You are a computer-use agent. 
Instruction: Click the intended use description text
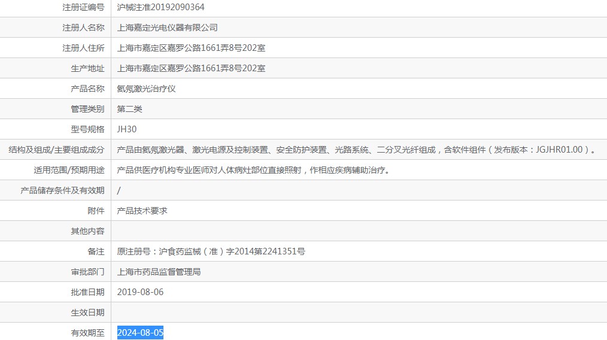[254, 170]
